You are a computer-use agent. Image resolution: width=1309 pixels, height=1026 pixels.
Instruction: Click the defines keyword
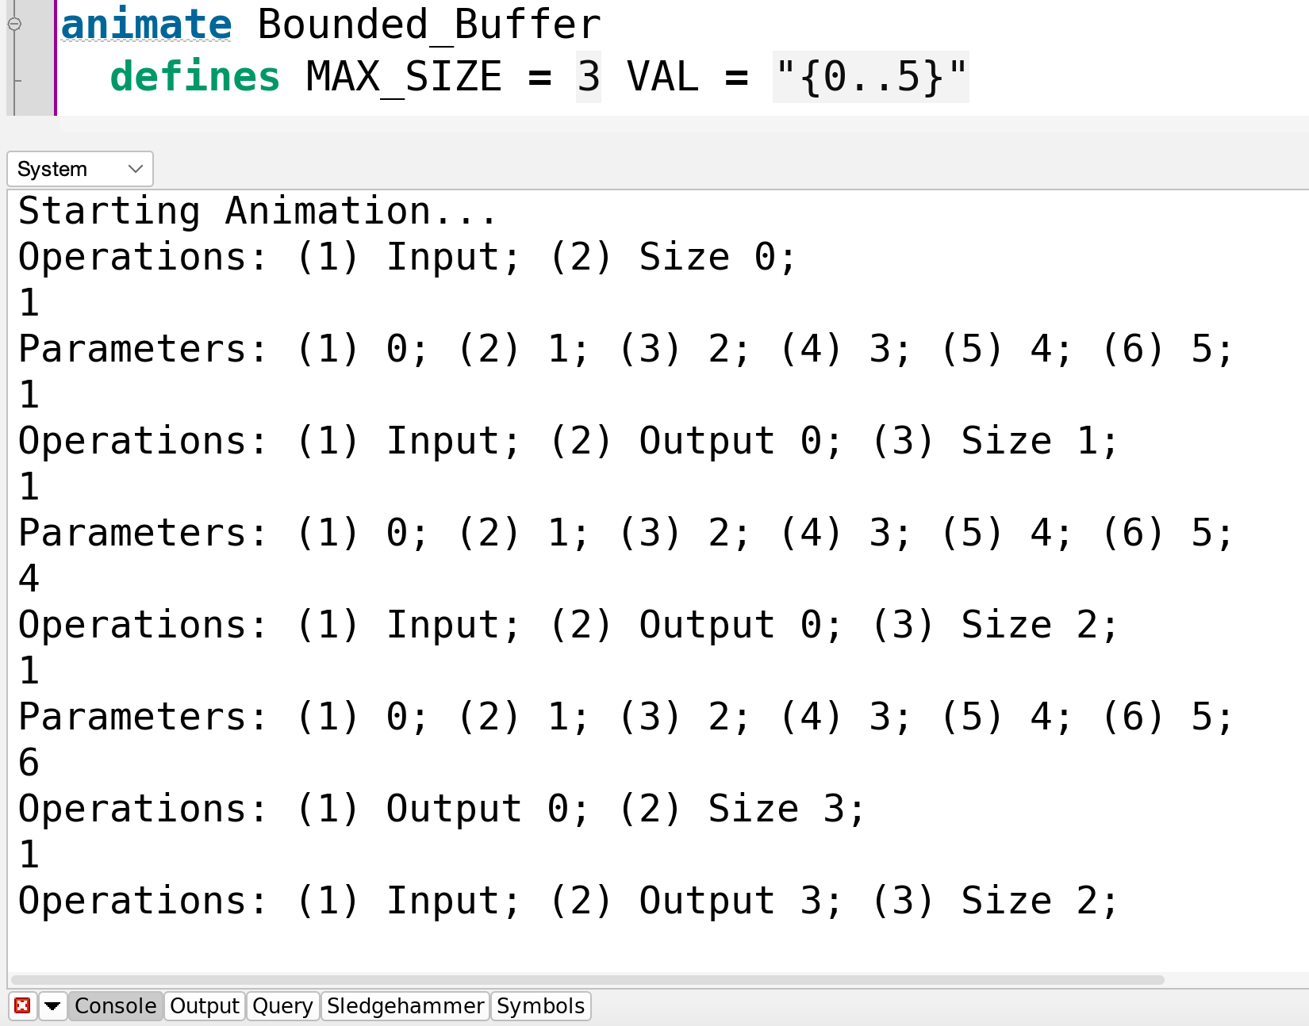(195, 77)
